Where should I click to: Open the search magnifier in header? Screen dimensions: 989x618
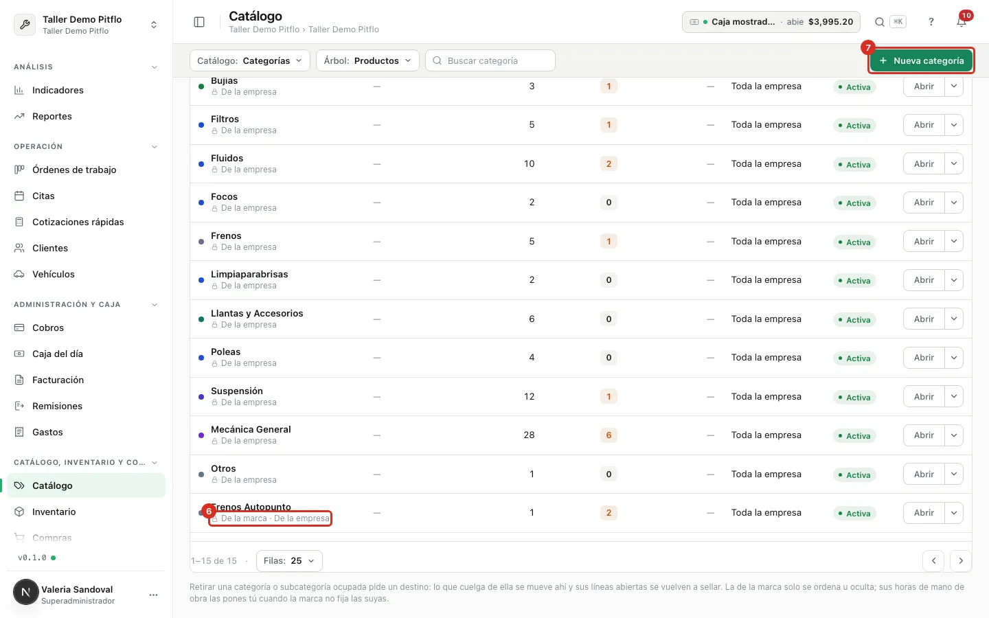click(880, 22)
